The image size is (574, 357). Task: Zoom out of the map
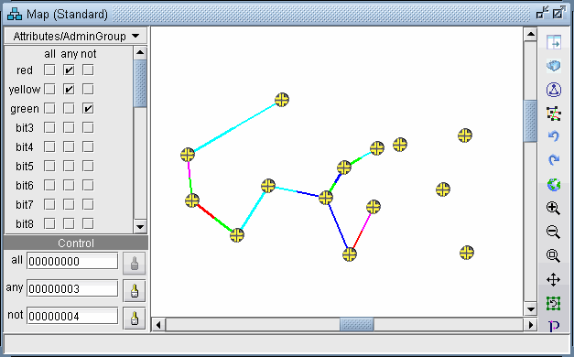[553, 232]
